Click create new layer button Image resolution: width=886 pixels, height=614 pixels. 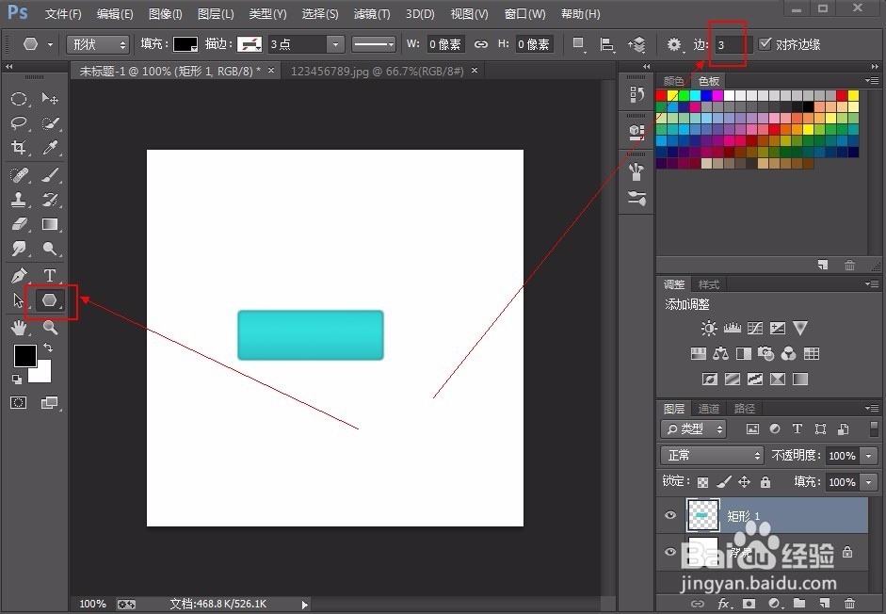(x=825, y=604)
